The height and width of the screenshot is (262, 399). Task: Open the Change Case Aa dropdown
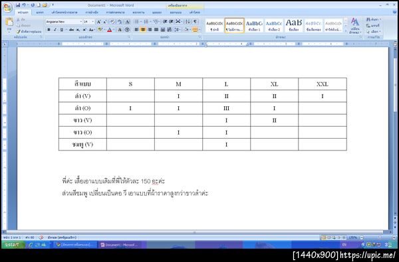click(x=91, y=30)
